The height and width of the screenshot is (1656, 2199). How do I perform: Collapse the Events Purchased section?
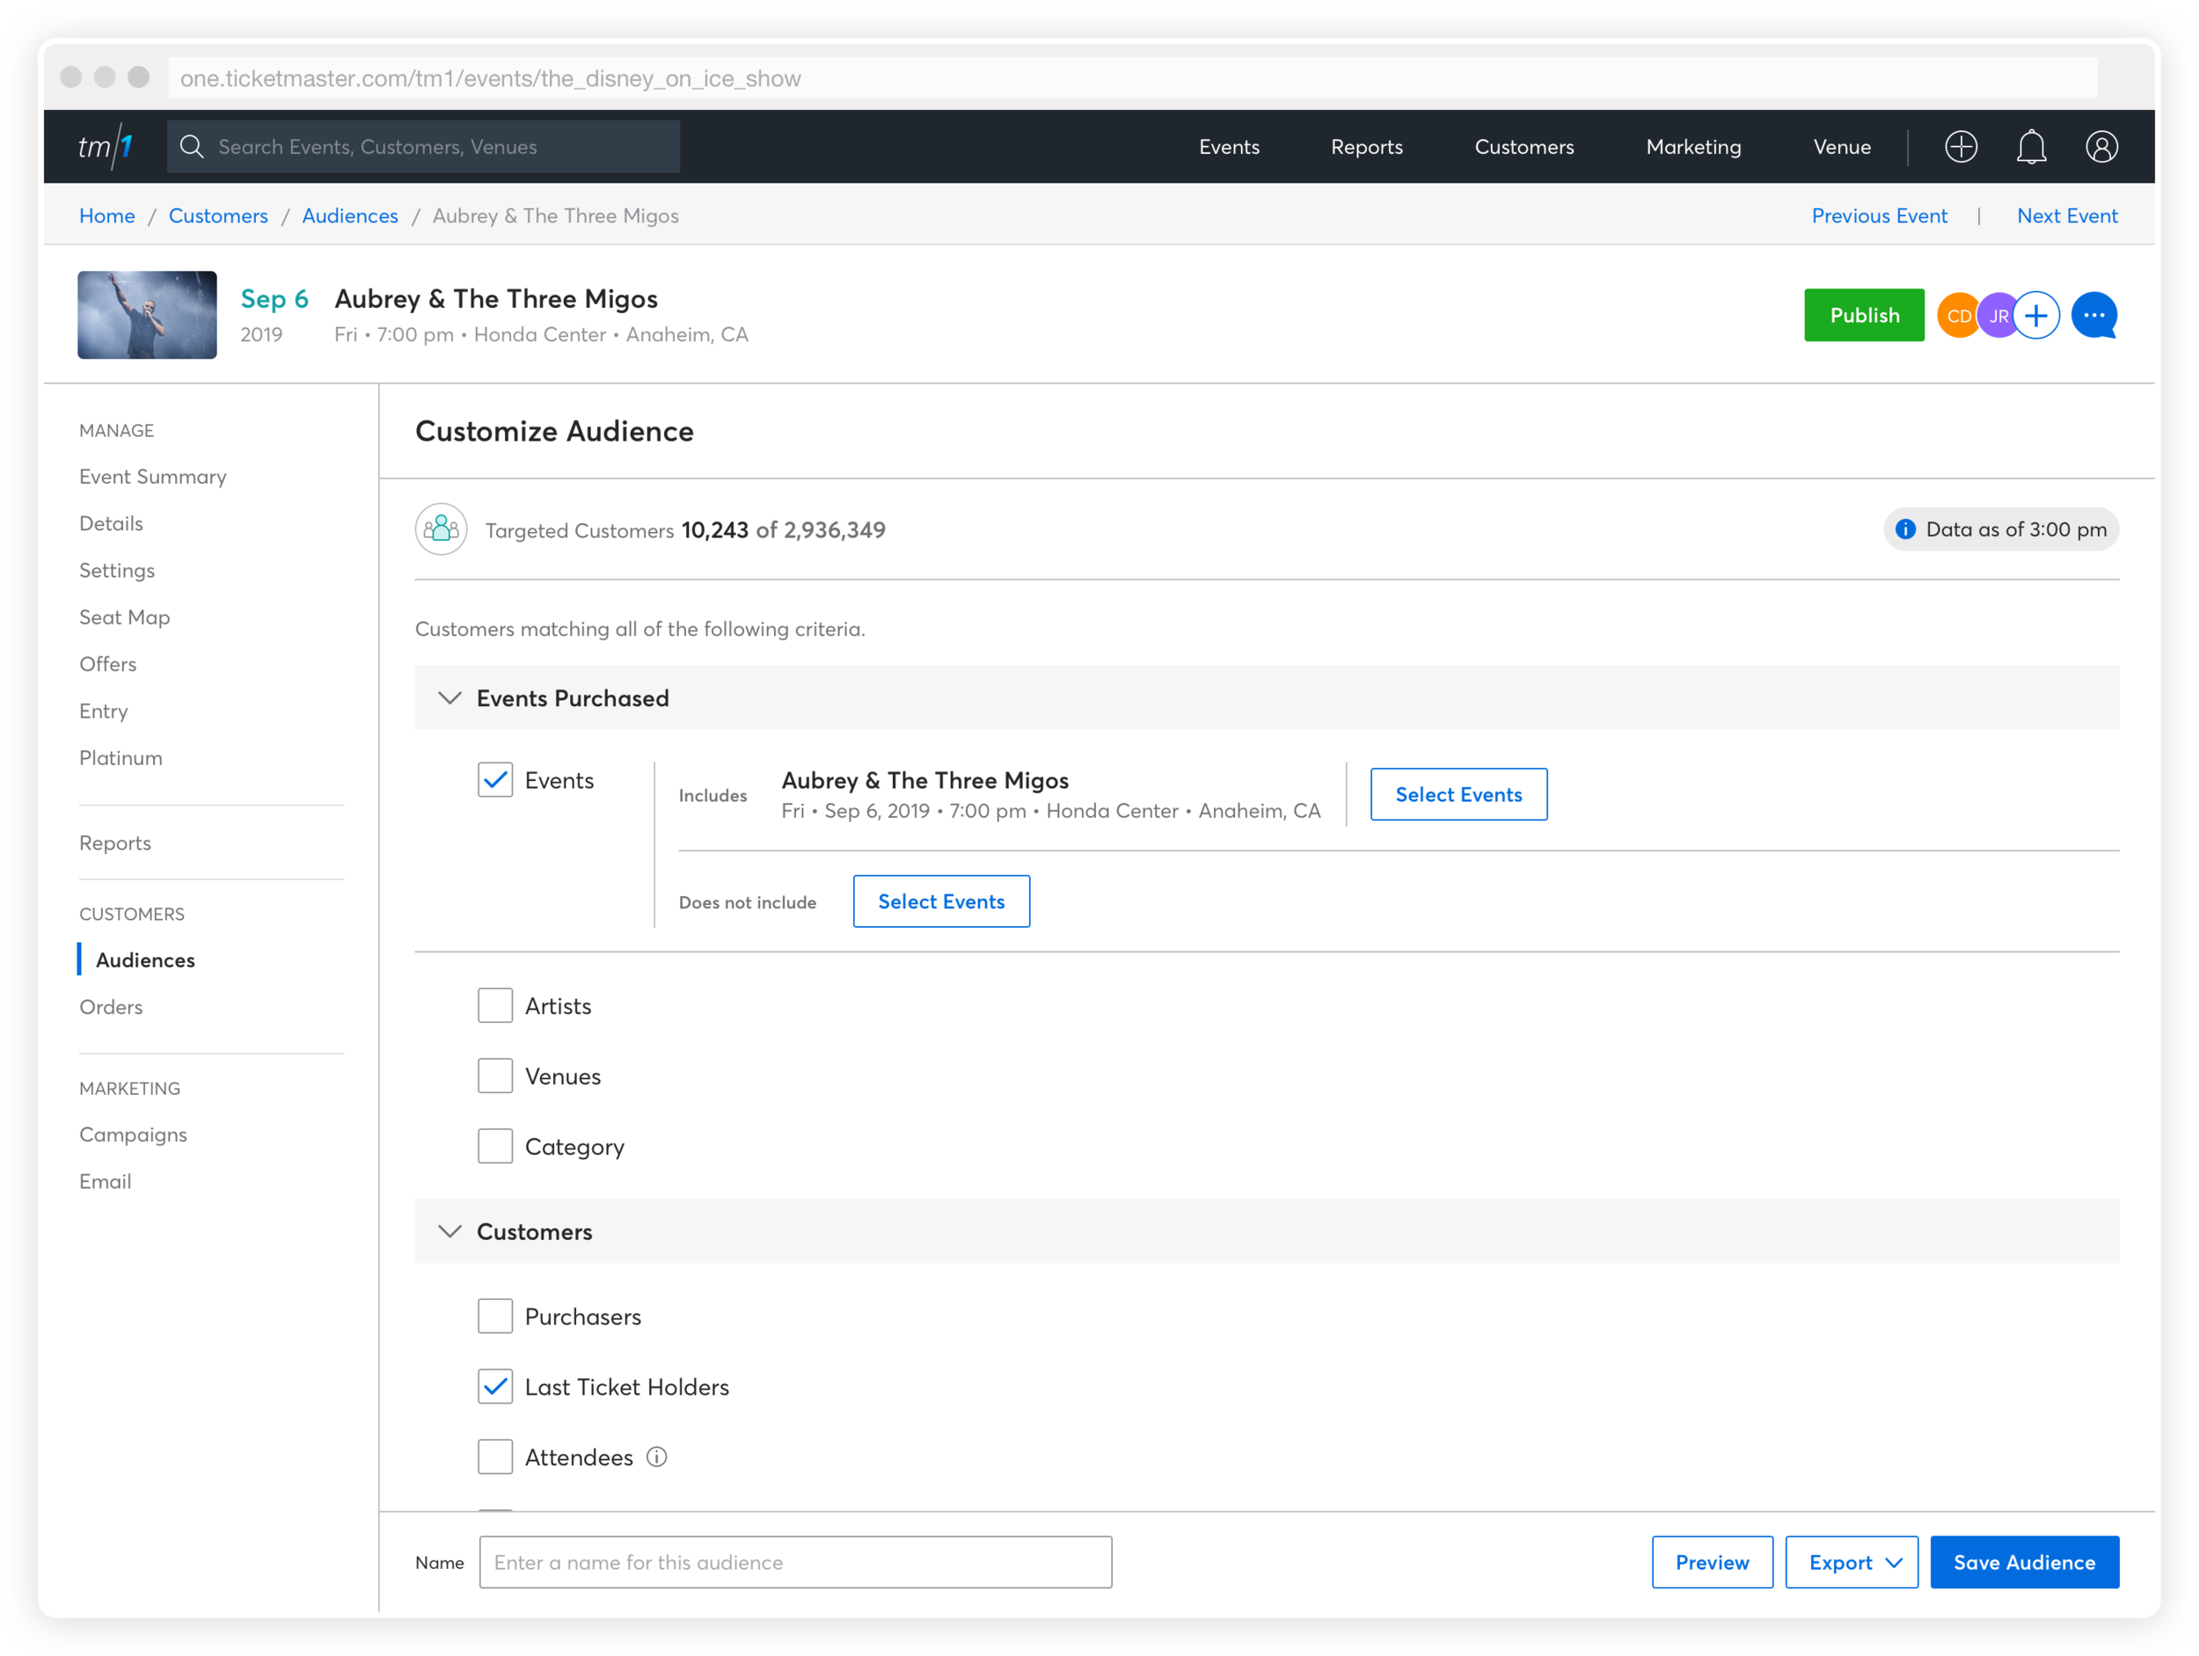(x=450, y=697)
